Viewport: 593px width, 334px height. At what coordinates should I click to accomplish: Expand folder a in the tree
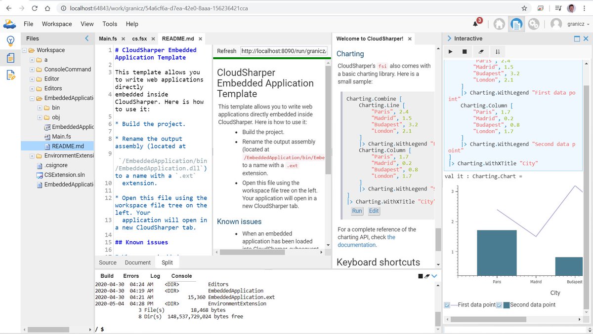[32, 60]
